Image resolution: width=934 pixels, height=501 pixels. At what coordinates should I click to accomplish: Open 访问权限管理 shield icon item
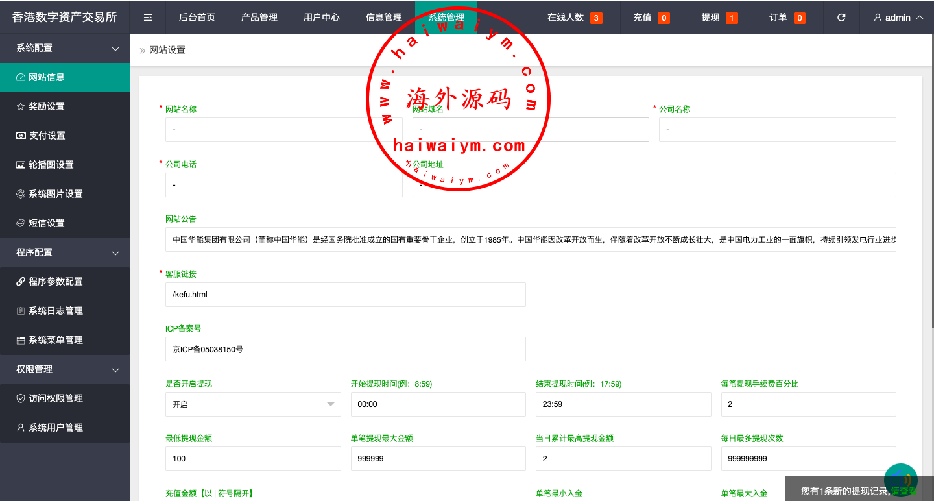(x=55, y=398)
